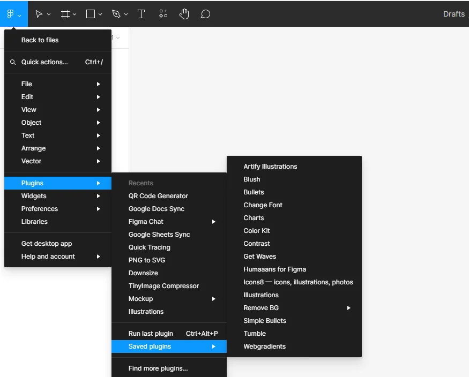This screenshot has height=377, width=469.
Task: Select the Text tool
Action: 142,14
